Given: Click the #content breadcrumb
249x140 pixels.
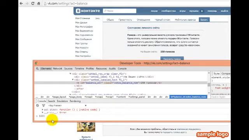Looking at the screenshot, I should tap(121, 97).
